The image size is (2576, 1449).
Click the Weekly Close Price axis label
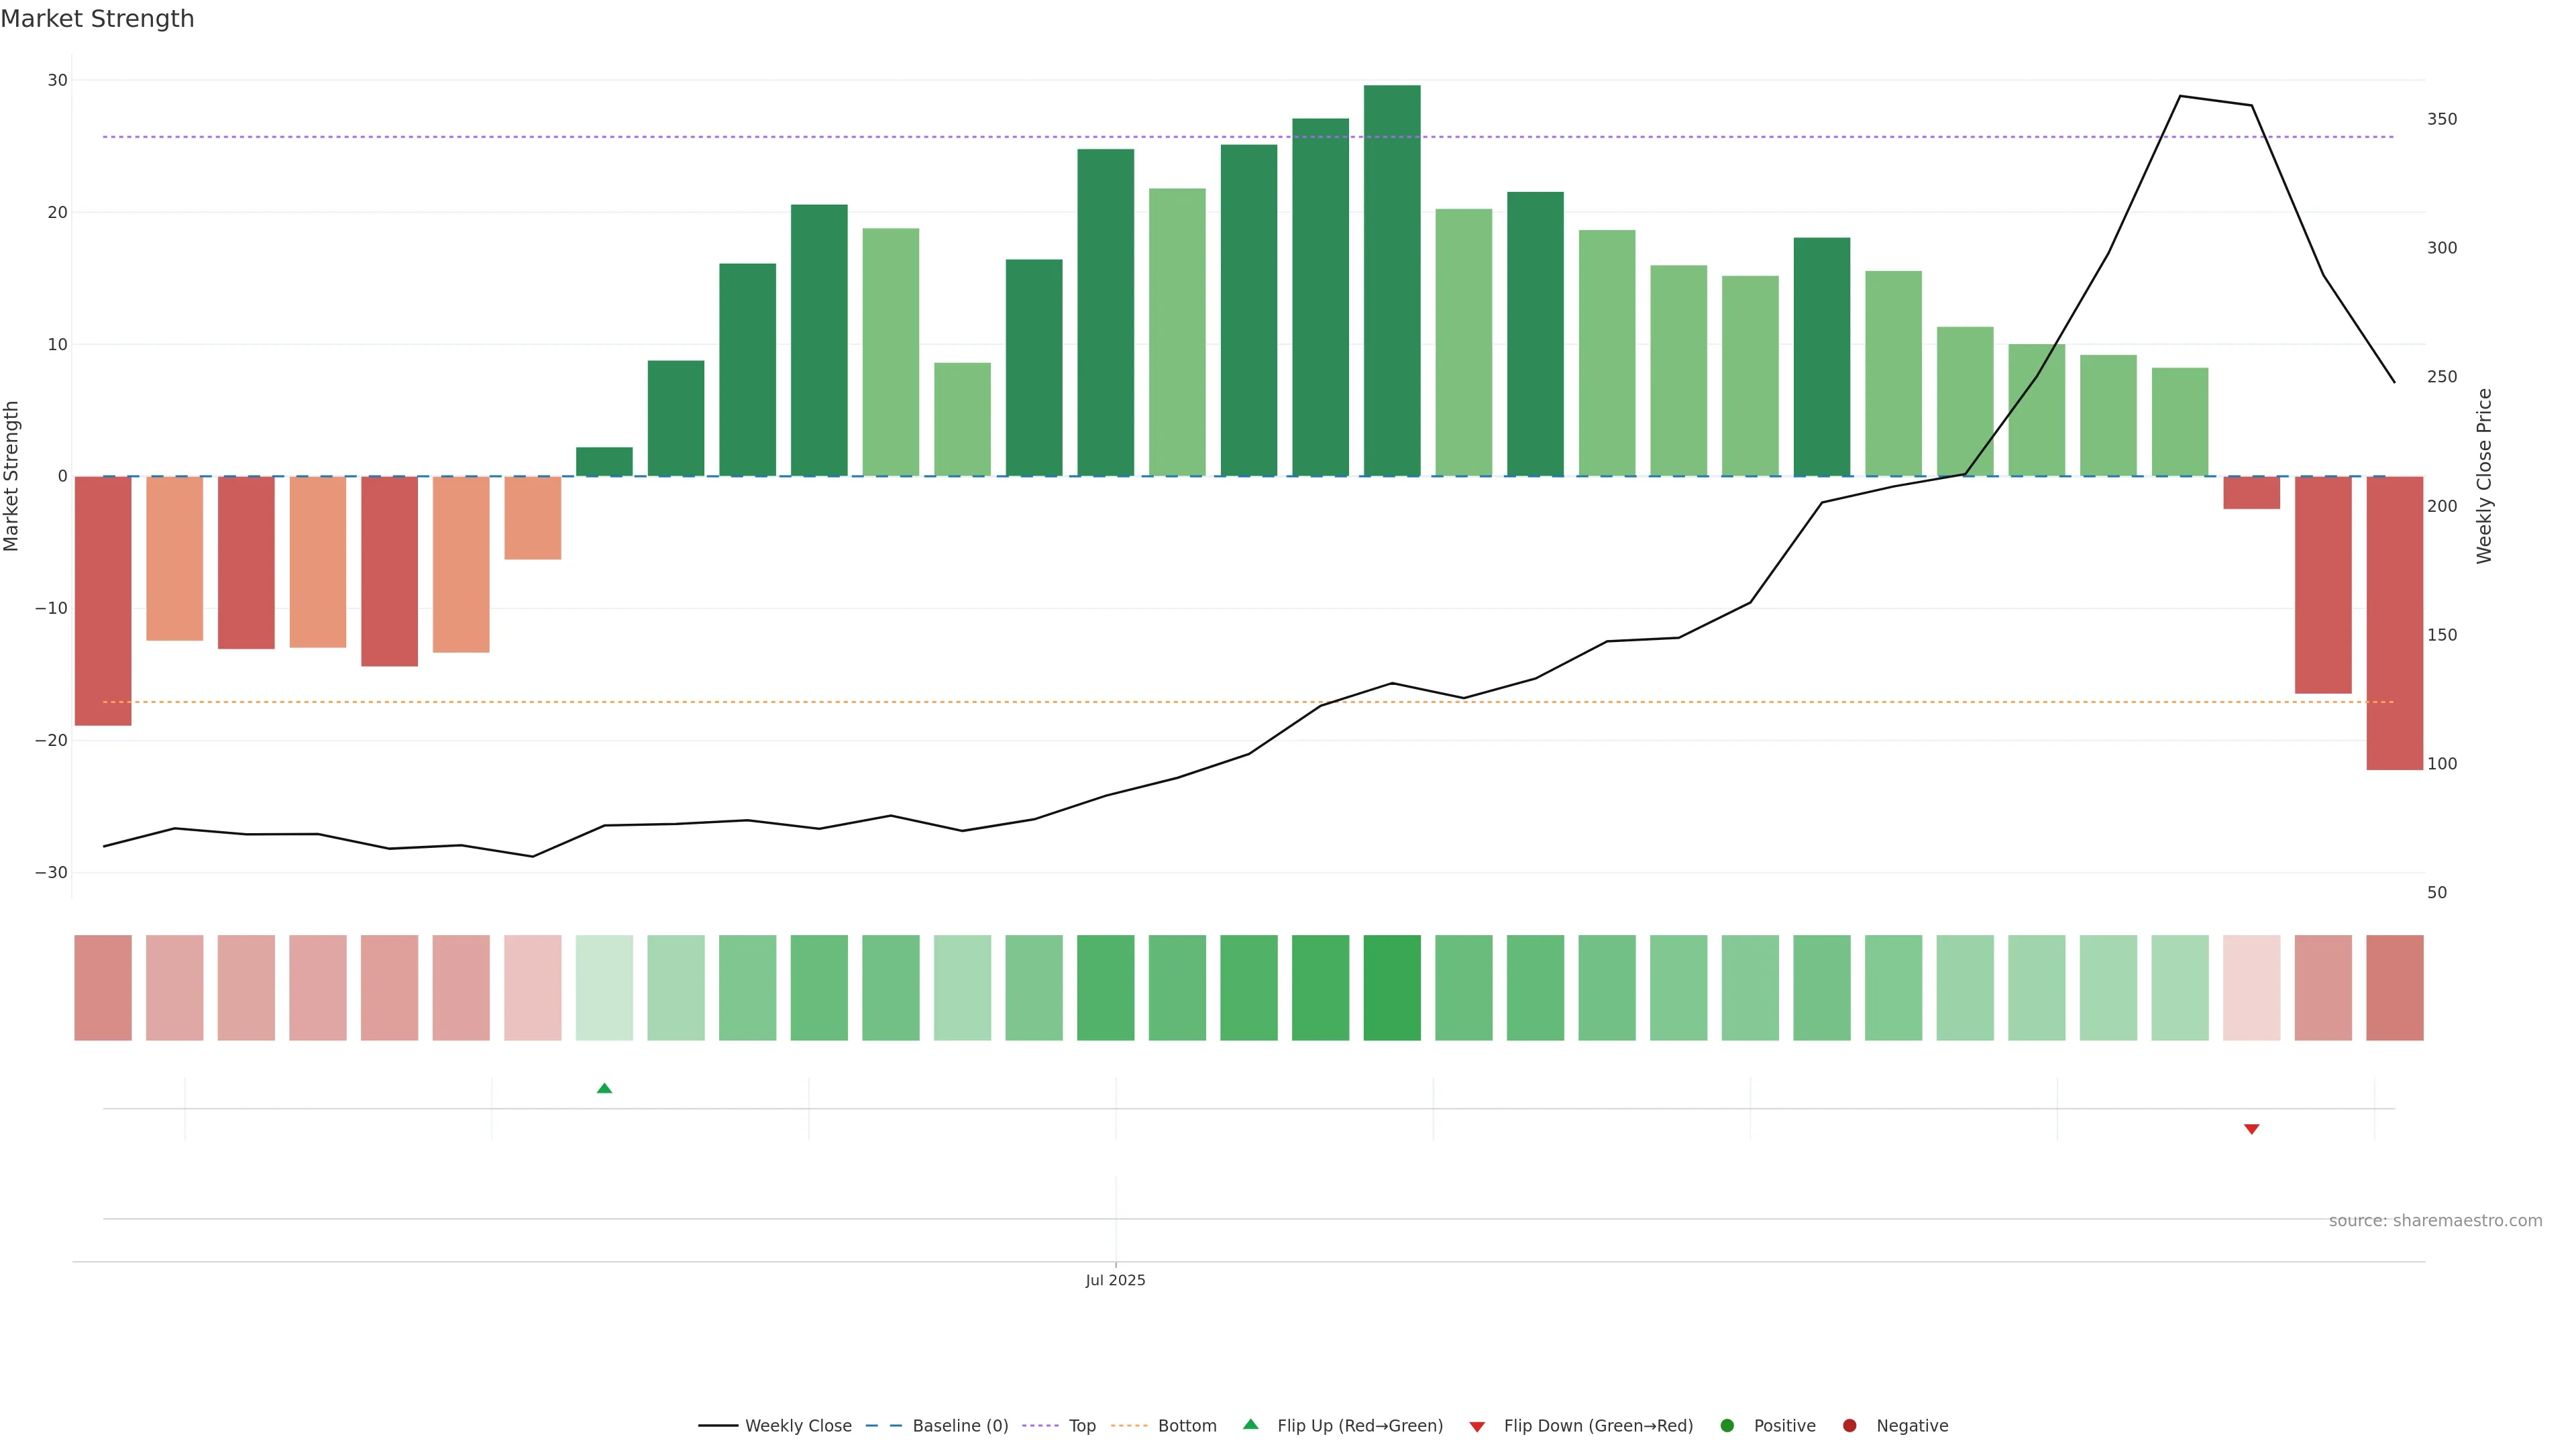coord(2484,476)
